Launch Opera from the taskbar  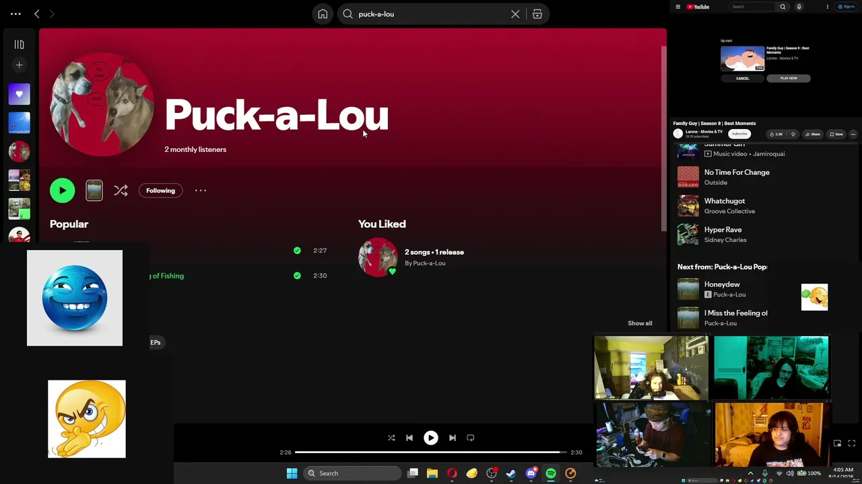pos(452,473)
